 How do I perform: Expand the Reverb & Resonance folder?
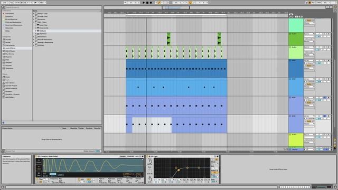(34, 42)
